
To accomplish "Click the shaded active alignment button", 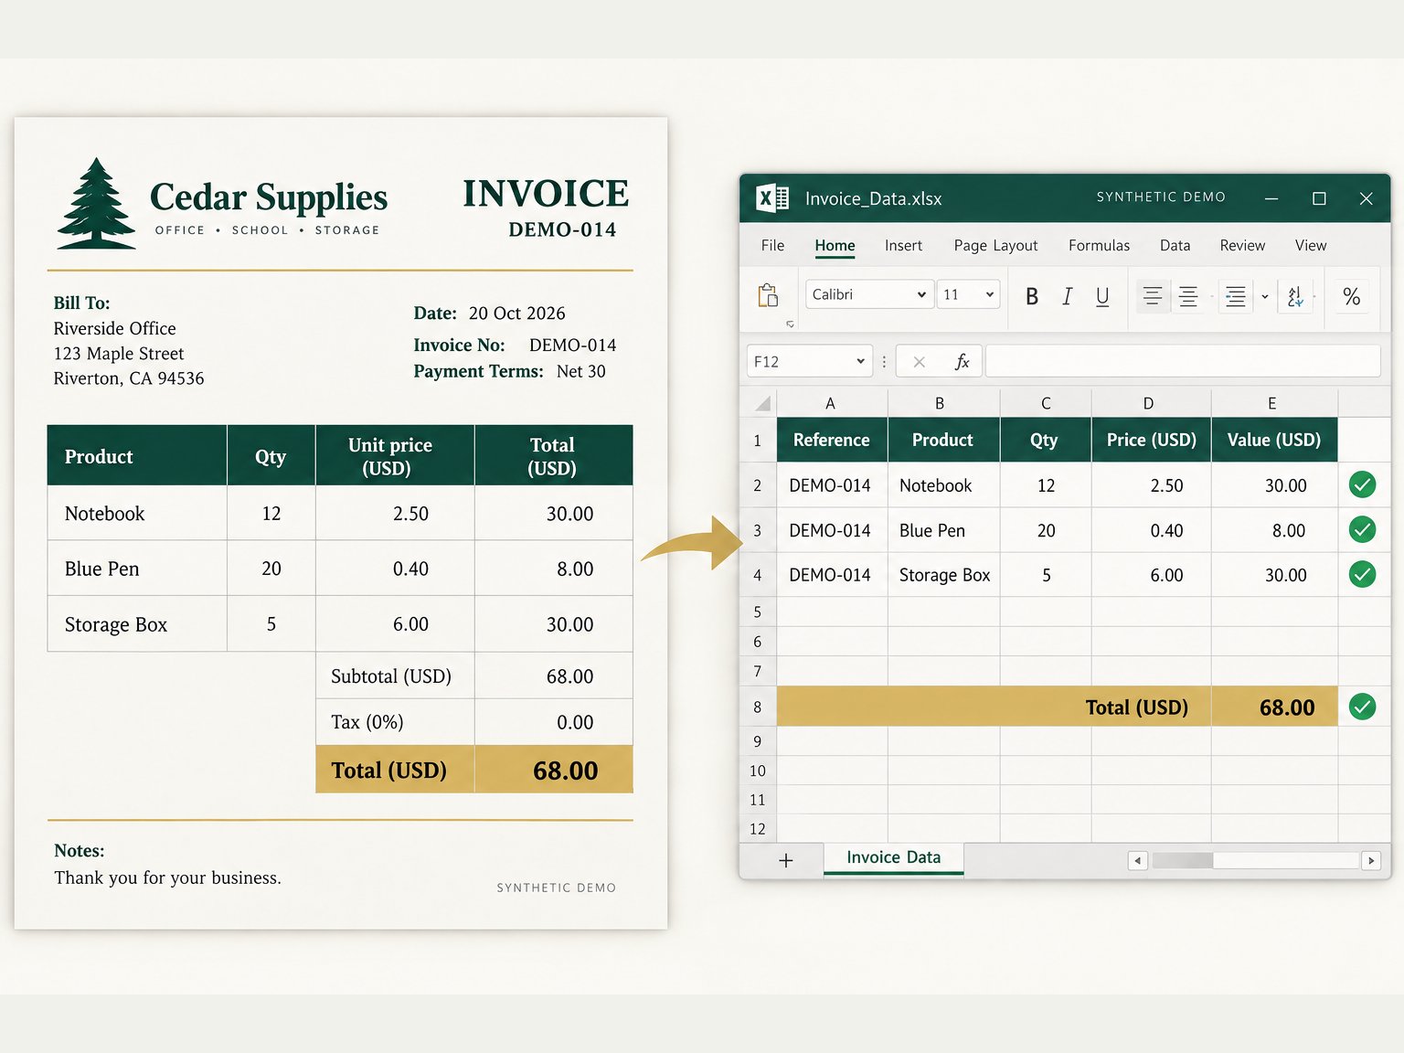I will tap(1153, 296).
